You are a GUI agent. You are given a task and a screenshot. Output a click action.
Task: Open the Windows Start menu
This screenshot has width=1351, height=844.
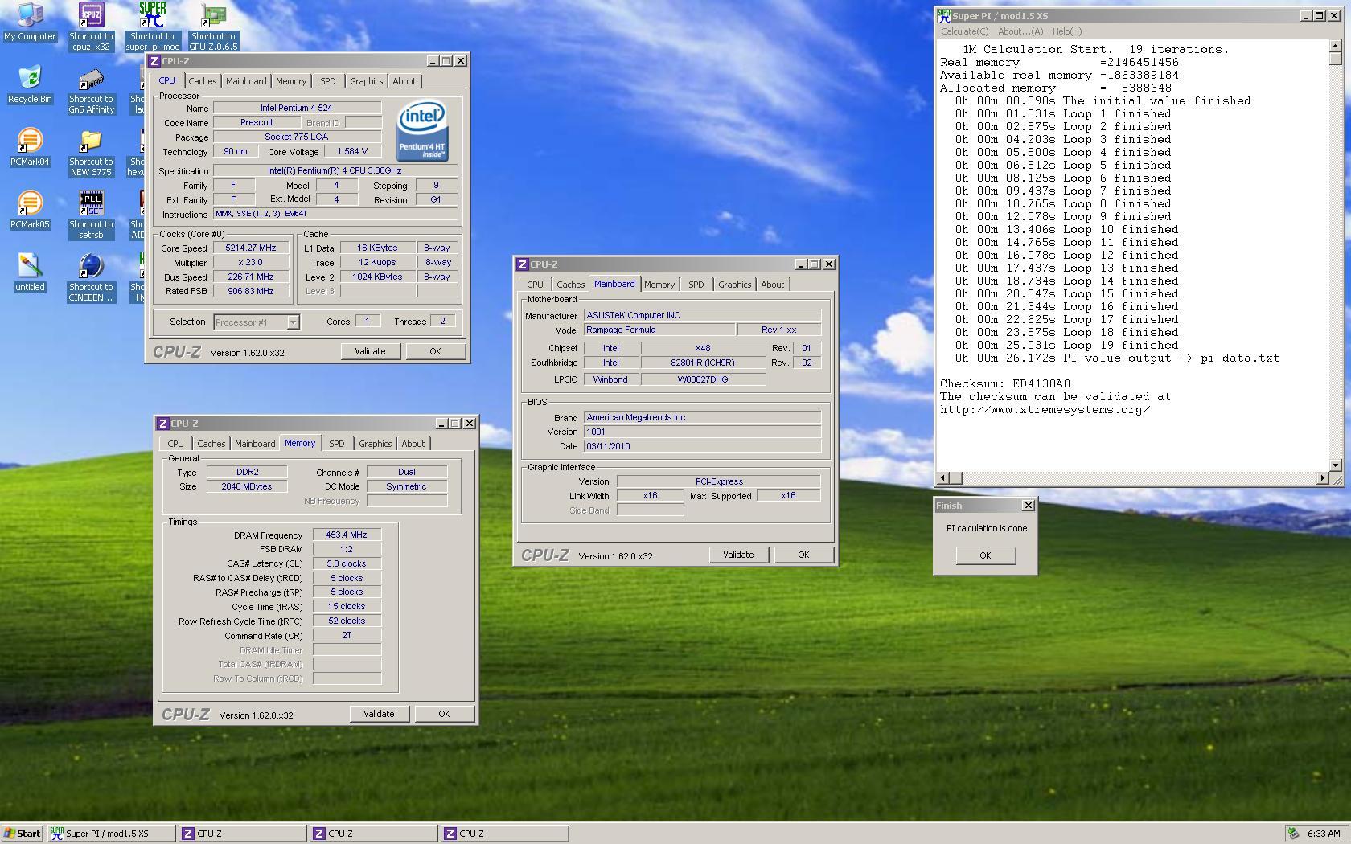tap(22, 834)
